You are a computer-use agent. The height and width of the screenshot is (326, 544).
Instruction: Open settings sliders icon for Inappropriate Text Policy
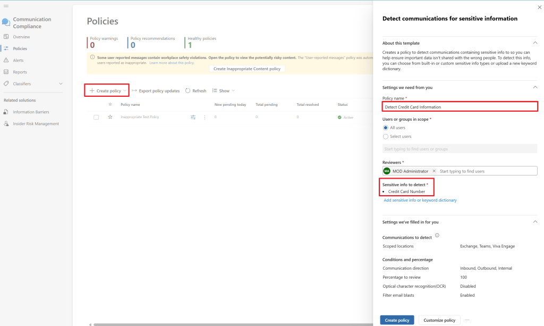193,117
